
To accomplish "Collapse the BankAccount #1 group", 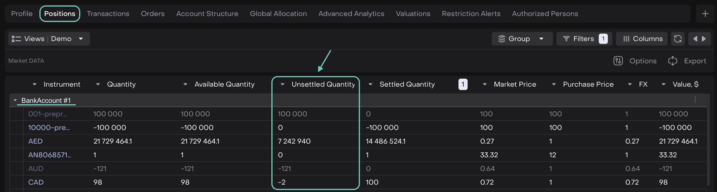I will [15, 100].
